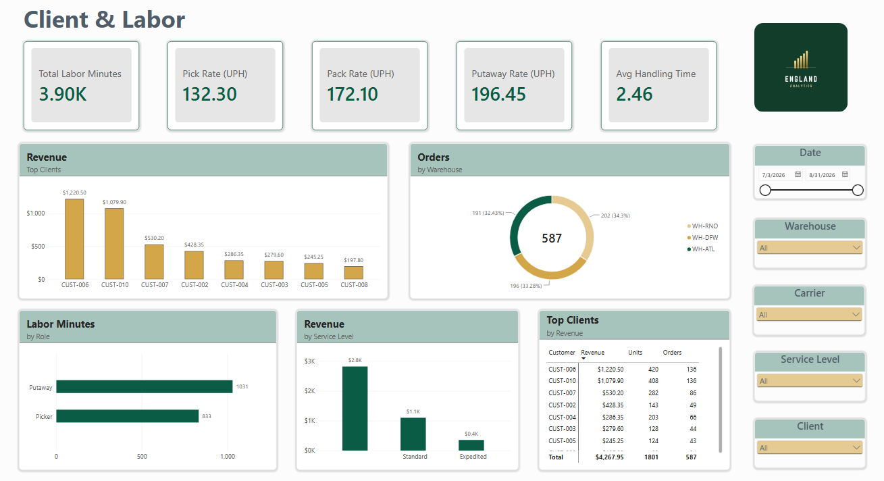Click the Expedited service level bar
Image resolution: width=884 pixels, height=481 pixels.
pyautogui.click(x=471, y=445)
